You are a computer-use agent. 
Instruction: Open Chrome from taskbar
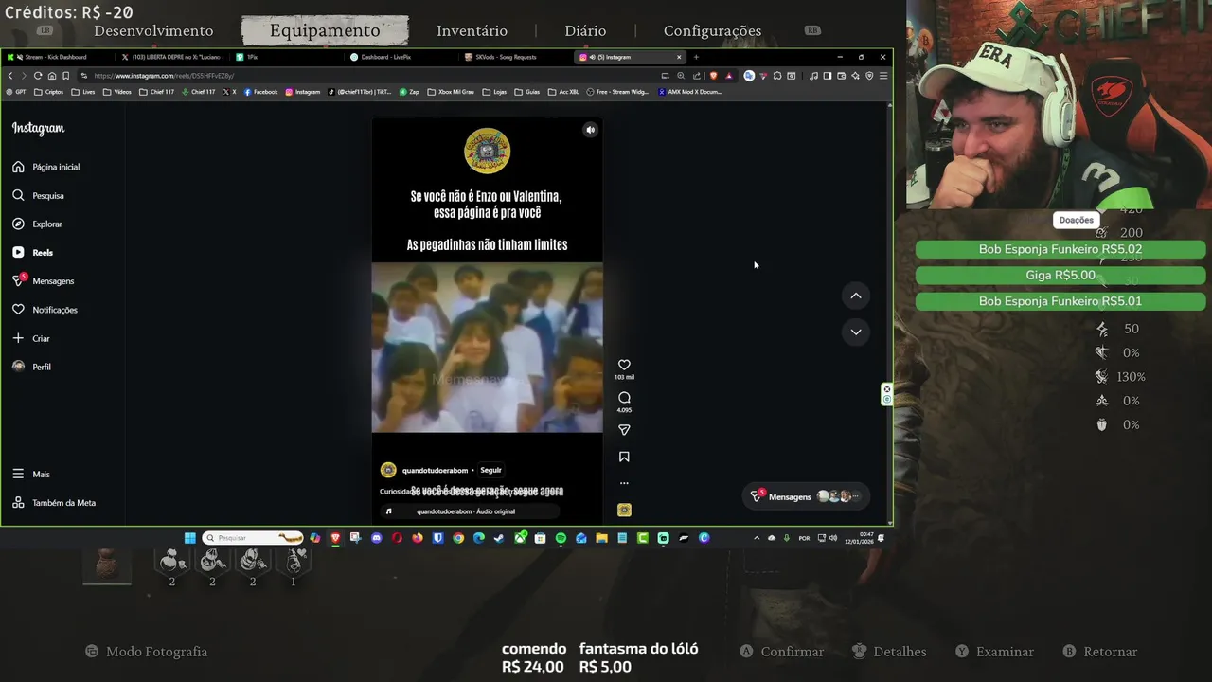pos(458,538)
